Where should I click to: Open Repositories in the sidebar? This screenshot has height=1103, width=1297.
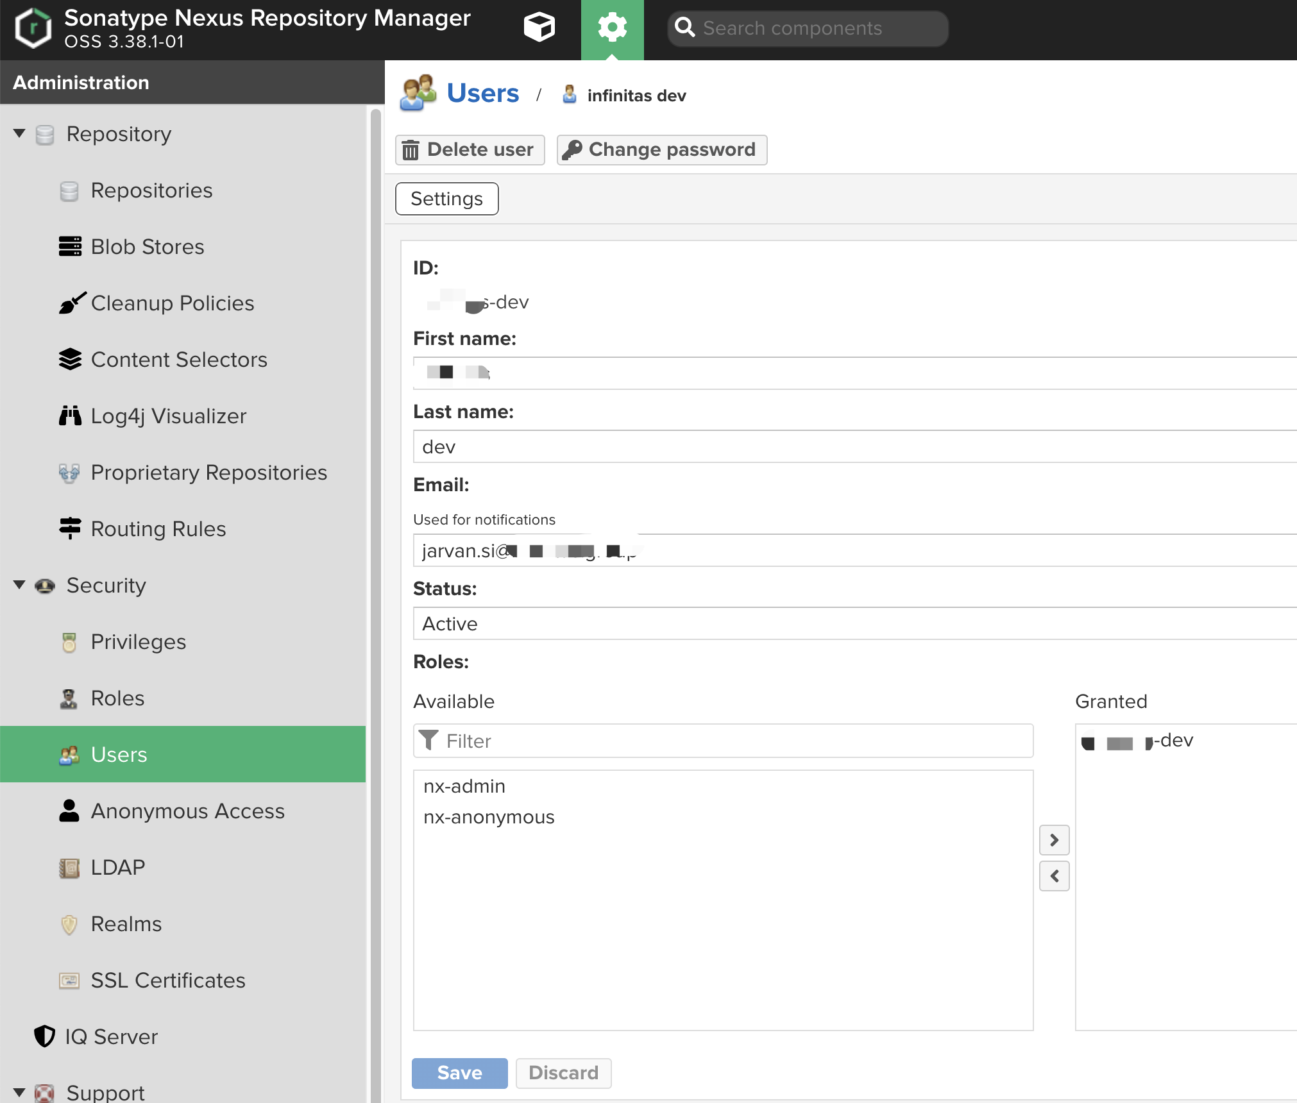[x=183, y=190]
